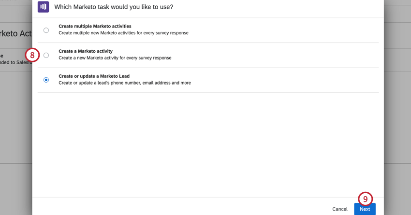Viewport: 411px width, 215px height.
Task: Select the Create multiple Marketo activities radio button
Action: point(46,30)
